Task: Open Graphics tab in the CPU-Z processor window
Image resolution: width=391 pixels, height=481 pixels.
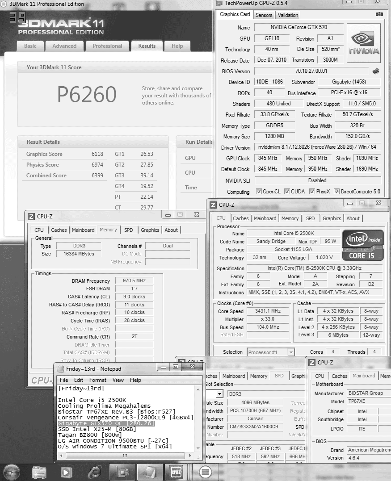Action: point(332,218)
